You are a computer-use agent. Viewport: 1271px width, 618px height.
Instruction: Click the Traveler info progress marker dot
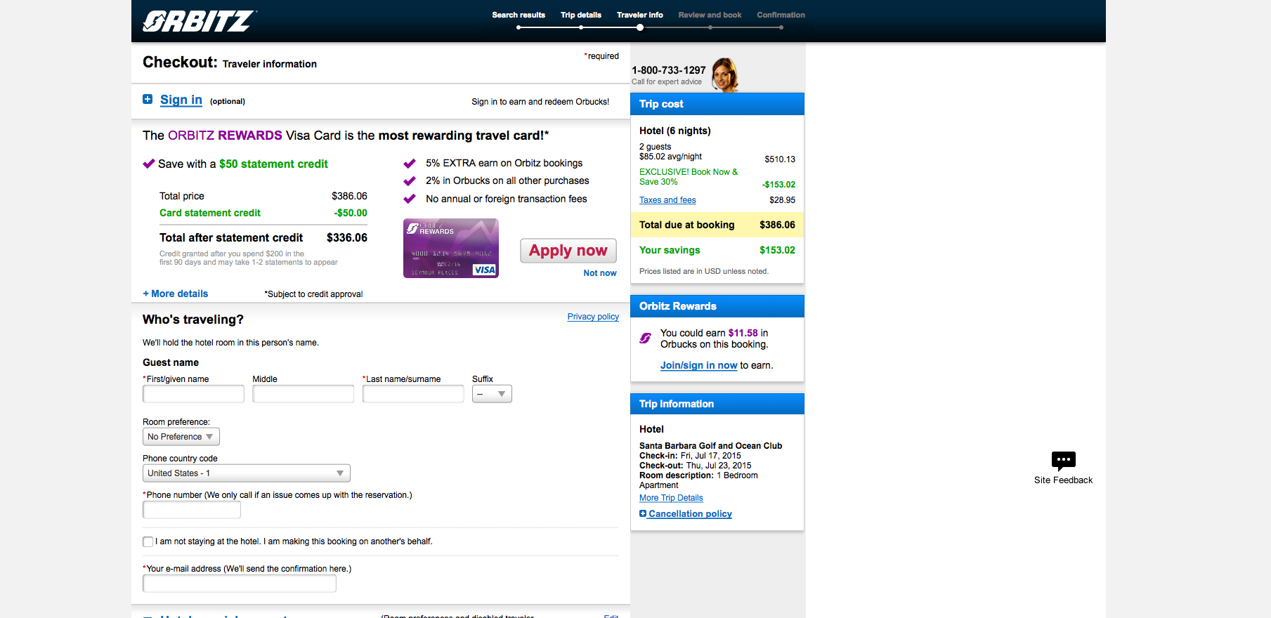(x=640, y=27)
